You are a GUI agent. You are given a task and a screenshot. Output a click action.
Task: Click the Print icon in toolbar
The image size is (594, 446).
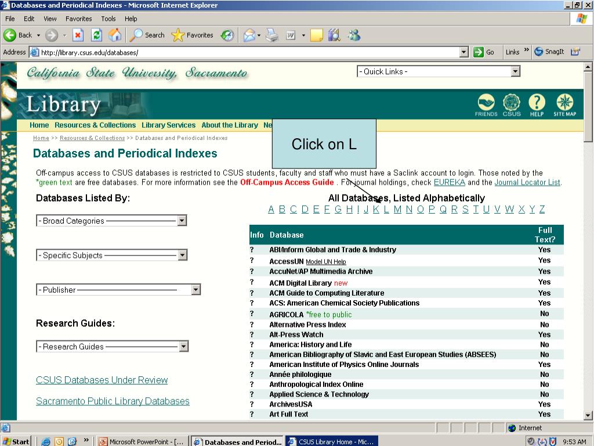click(x=271, y=35)
